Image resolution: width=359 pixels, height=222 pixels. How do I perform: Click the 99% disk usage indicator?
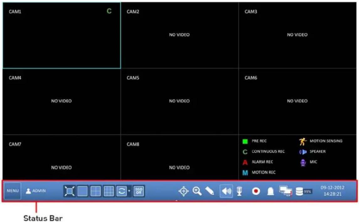pyautogui.click(x=307, y=192)
